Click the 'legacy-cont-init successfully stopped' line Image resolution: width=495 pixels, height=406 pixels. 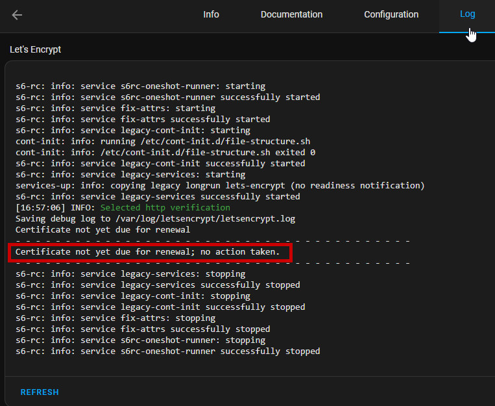pyautogui.click(x=160, y=307)
